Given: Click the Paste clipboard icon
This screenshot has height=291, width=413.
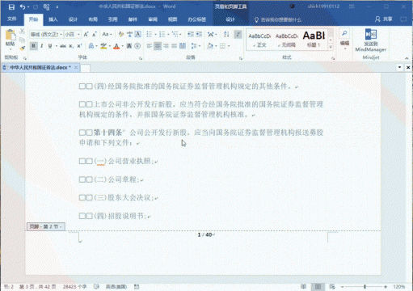Looking at the screenshot, I should tap(10, 36).
